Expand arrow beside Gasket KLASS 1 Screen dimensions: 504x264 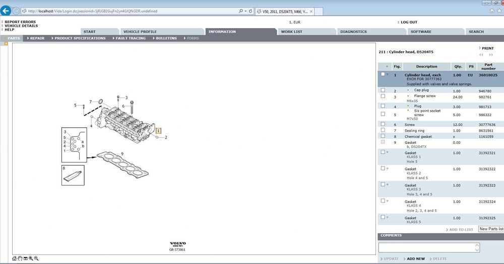[x=387, y=152]
